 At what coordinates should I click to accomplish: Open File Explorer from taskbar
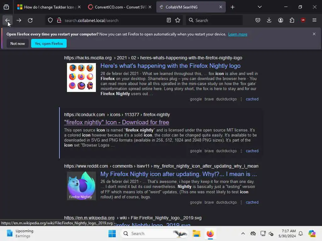coord(196,233)
